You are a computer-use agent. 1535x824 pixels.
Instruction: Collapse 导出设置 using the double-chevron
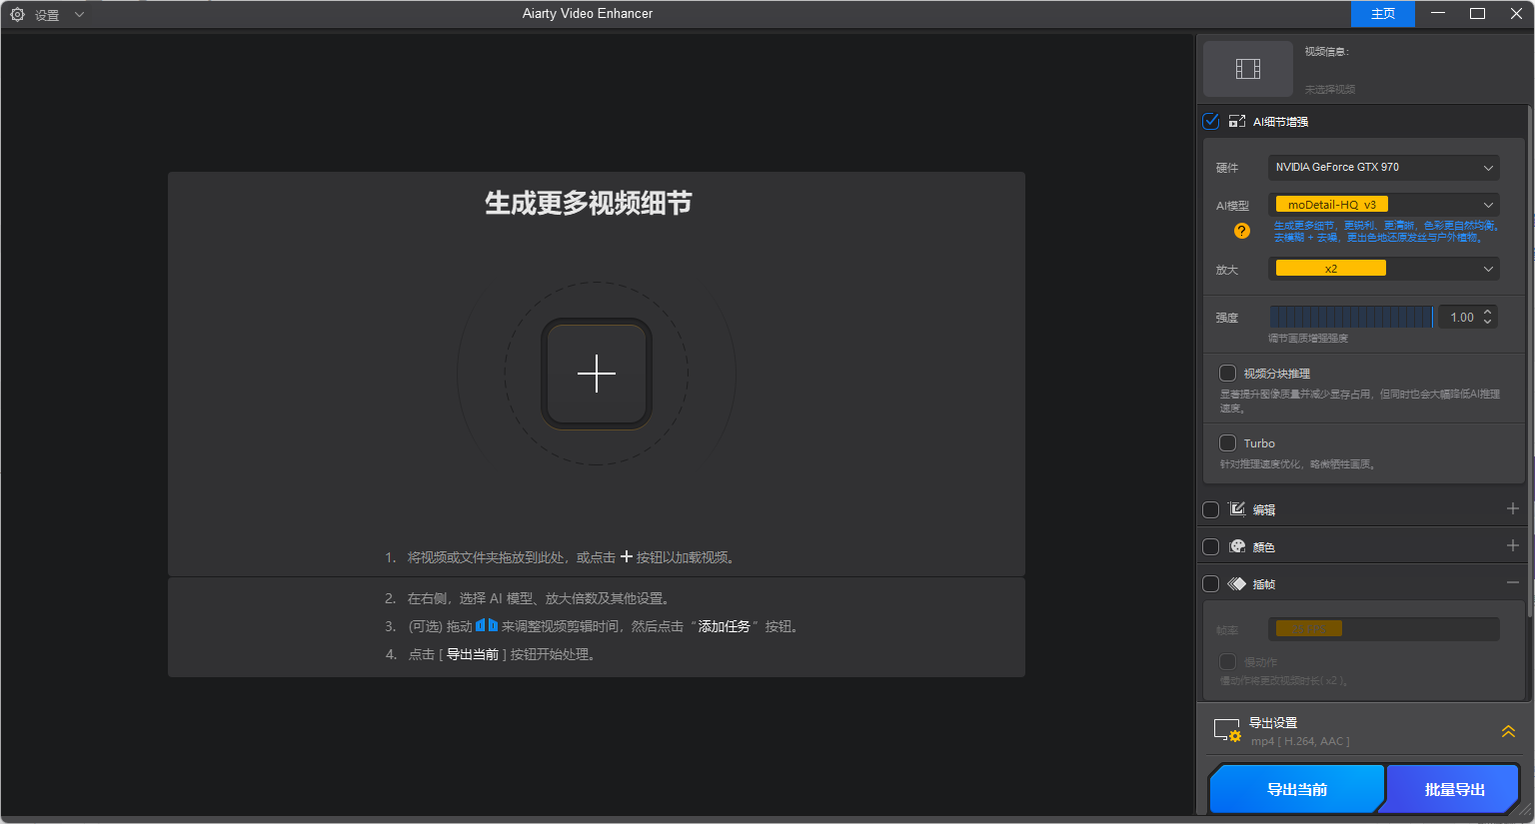(x=1508, y=730)
